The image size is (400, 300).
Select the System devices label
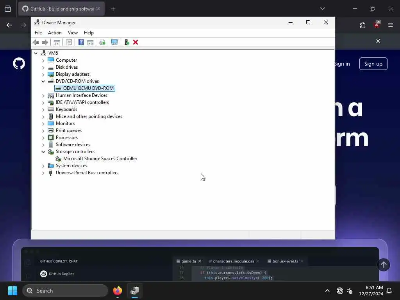[71, 166]
